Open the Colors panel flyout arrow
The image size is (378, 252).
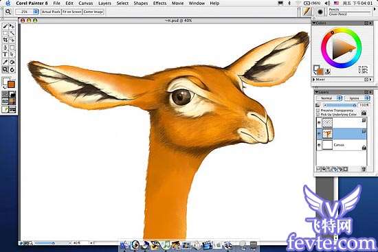pos(370,23)
